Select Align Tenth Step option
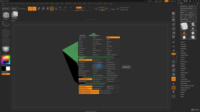This screenshot has width=200, height=112. coord(85,79)
